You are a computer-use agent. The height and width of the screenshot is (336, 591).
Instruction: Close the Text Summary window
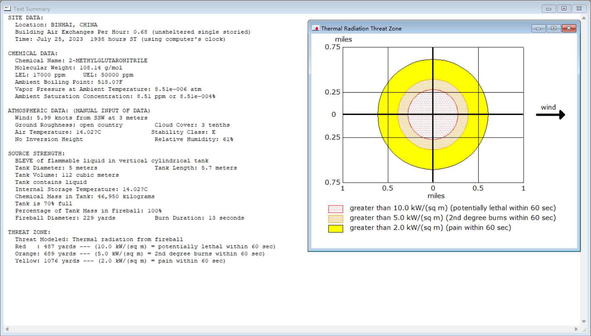[579, 9]
